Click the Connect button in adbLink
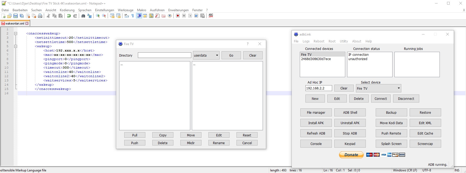The image size is (466, 173). (380, 99)
